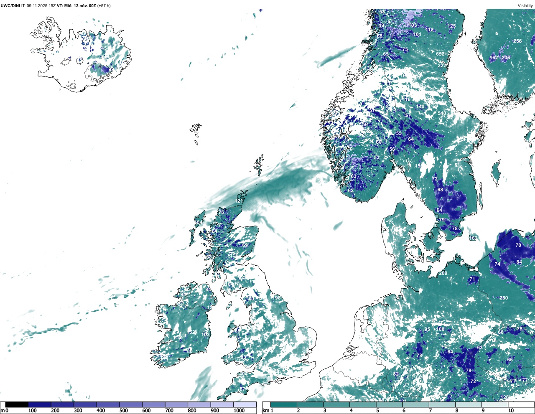This screenshot has height=414, width=535.
Task: Choose the 500–600 m legend swatch
Action: tap(131, 405)
